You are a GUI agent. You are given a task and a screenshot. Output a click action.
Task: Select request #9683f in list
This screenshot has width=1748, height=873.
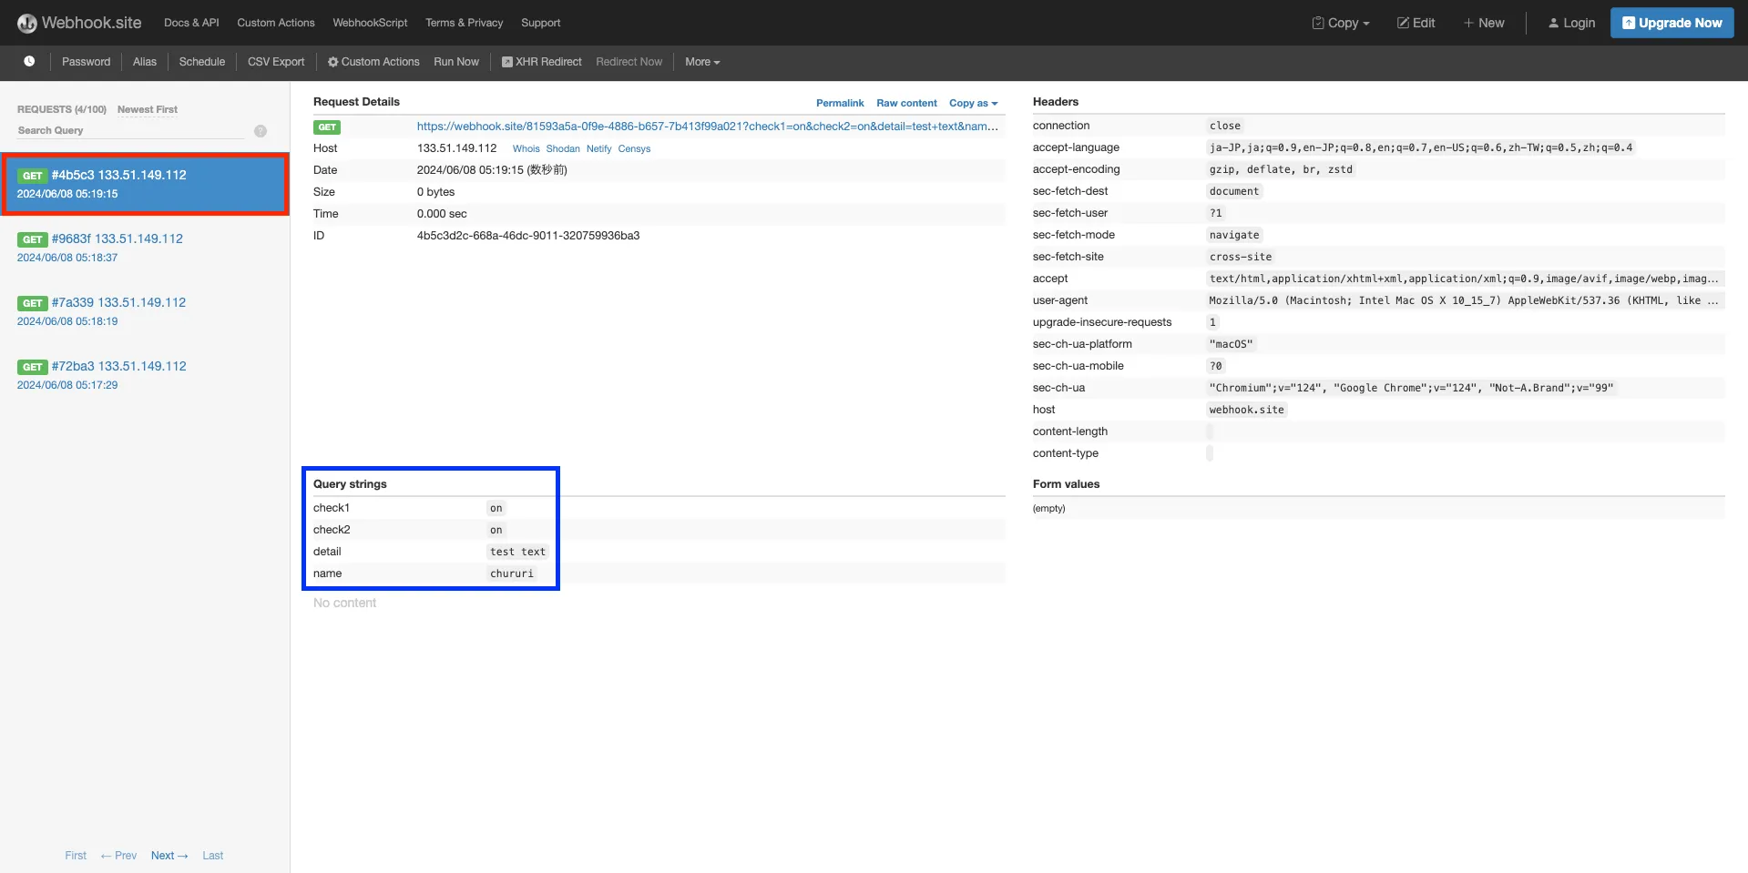pyautogui.click(x=145, y=248)
